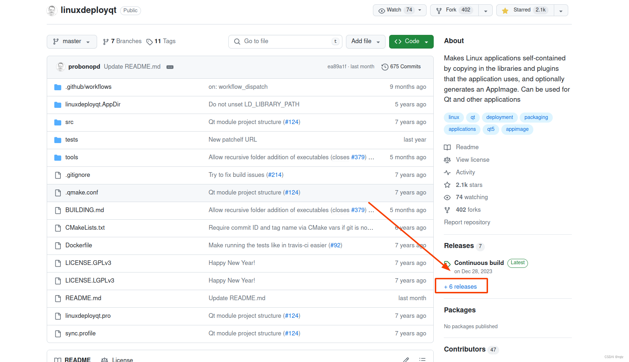Click the eye icon next to 74 watching
629x362 pixels.
[x=447, y=197]
